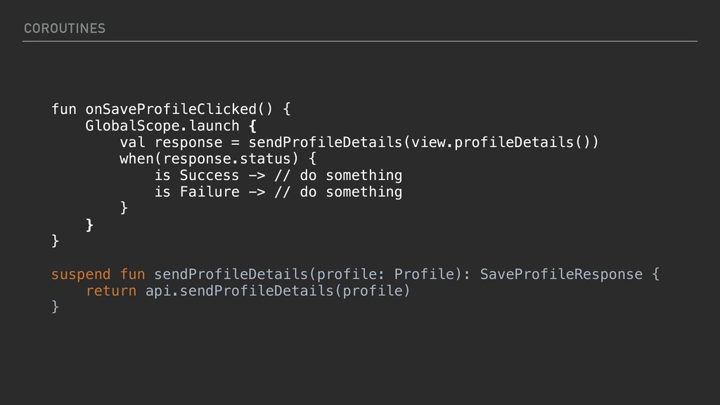Click the orange return keyword

coord(111,290)
